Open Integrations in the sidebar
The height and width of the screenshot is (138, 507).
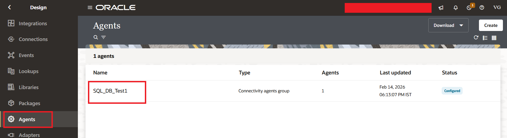[33, 23]
